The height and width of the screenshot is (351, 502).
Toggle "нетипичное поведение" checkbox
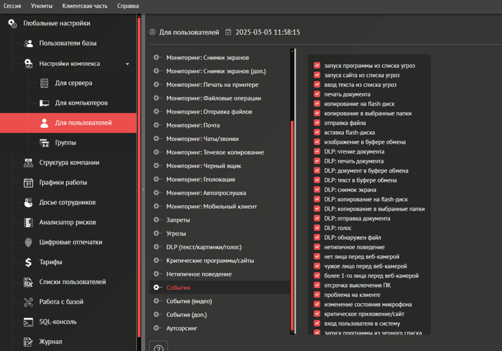click(317, 247)
